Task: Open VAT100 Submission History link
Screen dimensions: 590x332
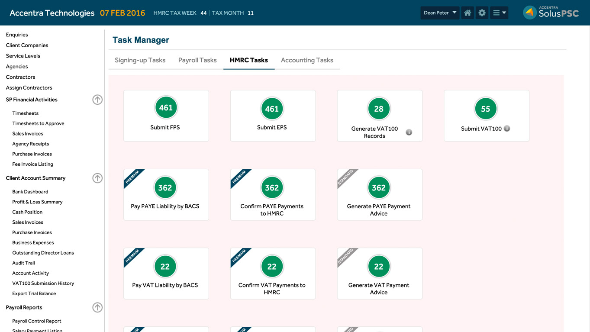Action: pos(43,283)
